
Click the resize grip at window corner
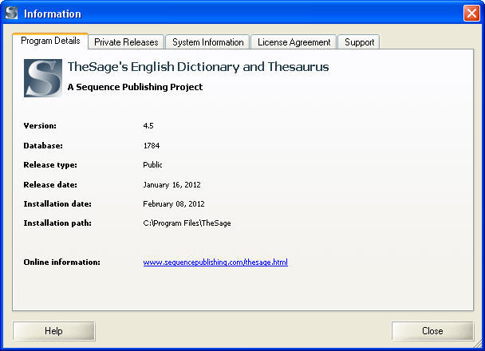pyautogui.click(x=478, y=344)
